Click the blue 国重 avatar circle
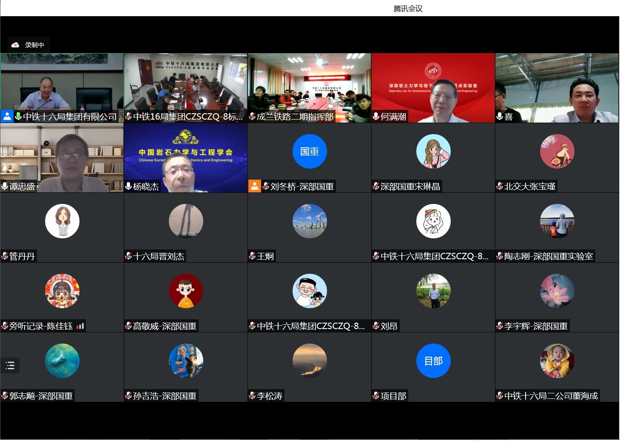The image size is (620, 441). [x=310, y=152]
